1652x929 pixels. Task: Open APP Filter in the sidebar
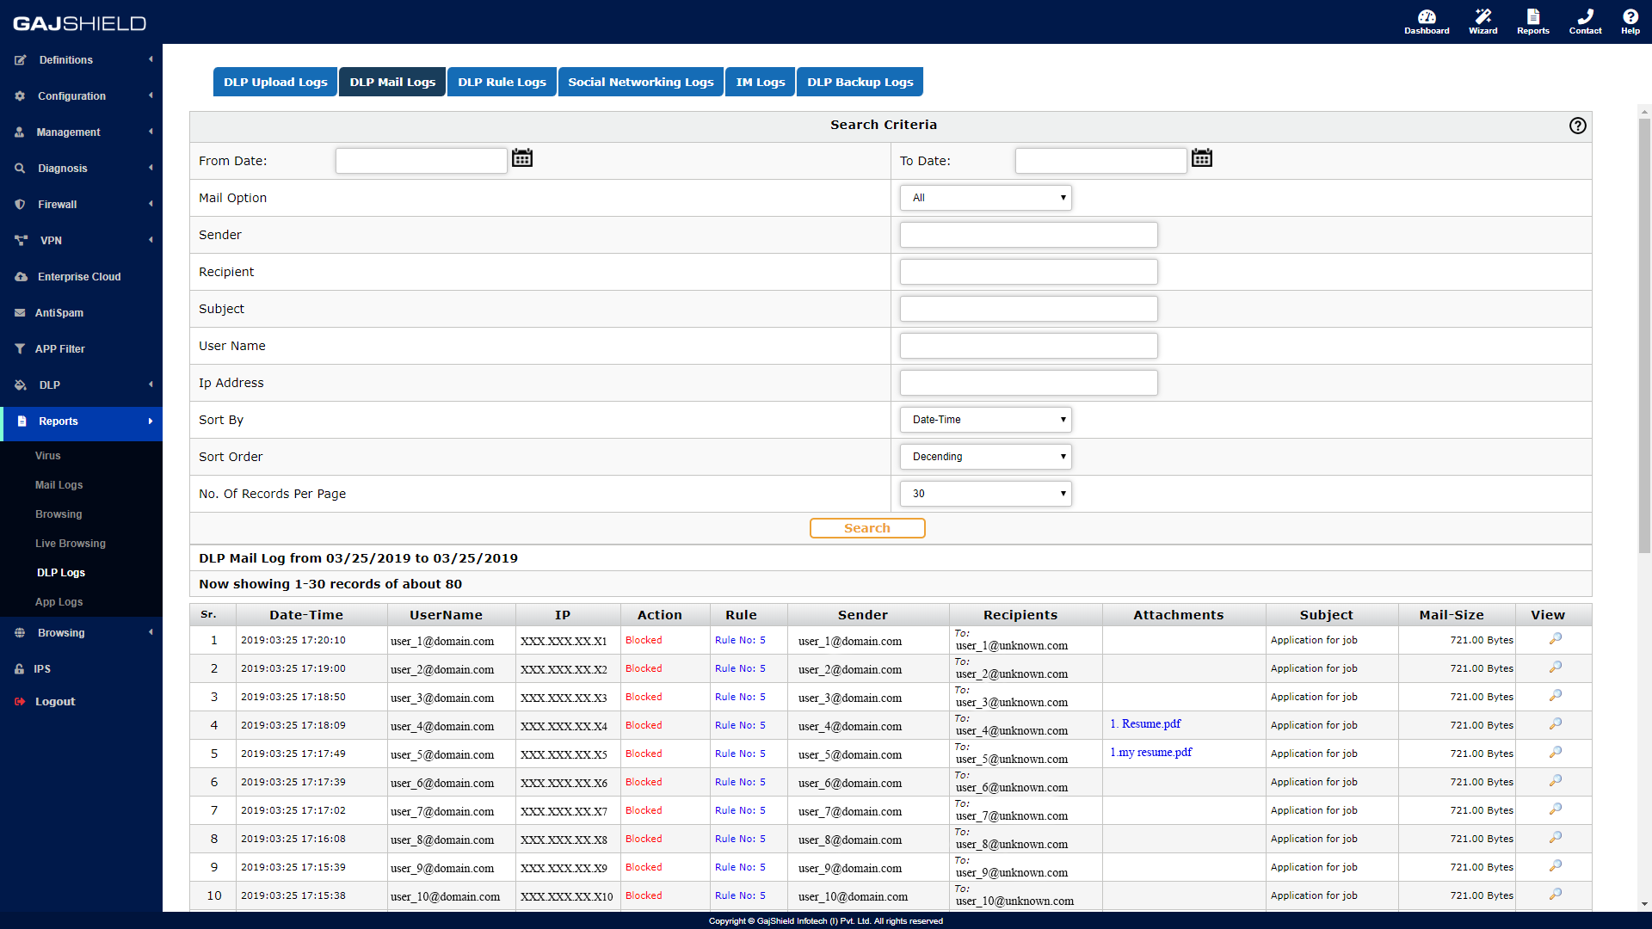[81, 349]
